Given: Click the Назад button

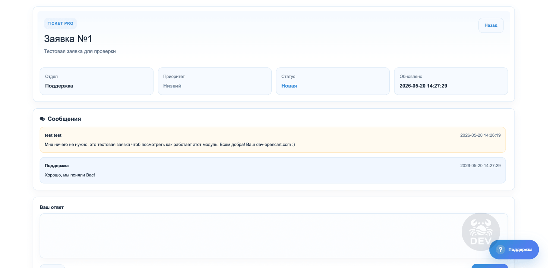Looking at the screenshot, I should click(x=491, y=25).
